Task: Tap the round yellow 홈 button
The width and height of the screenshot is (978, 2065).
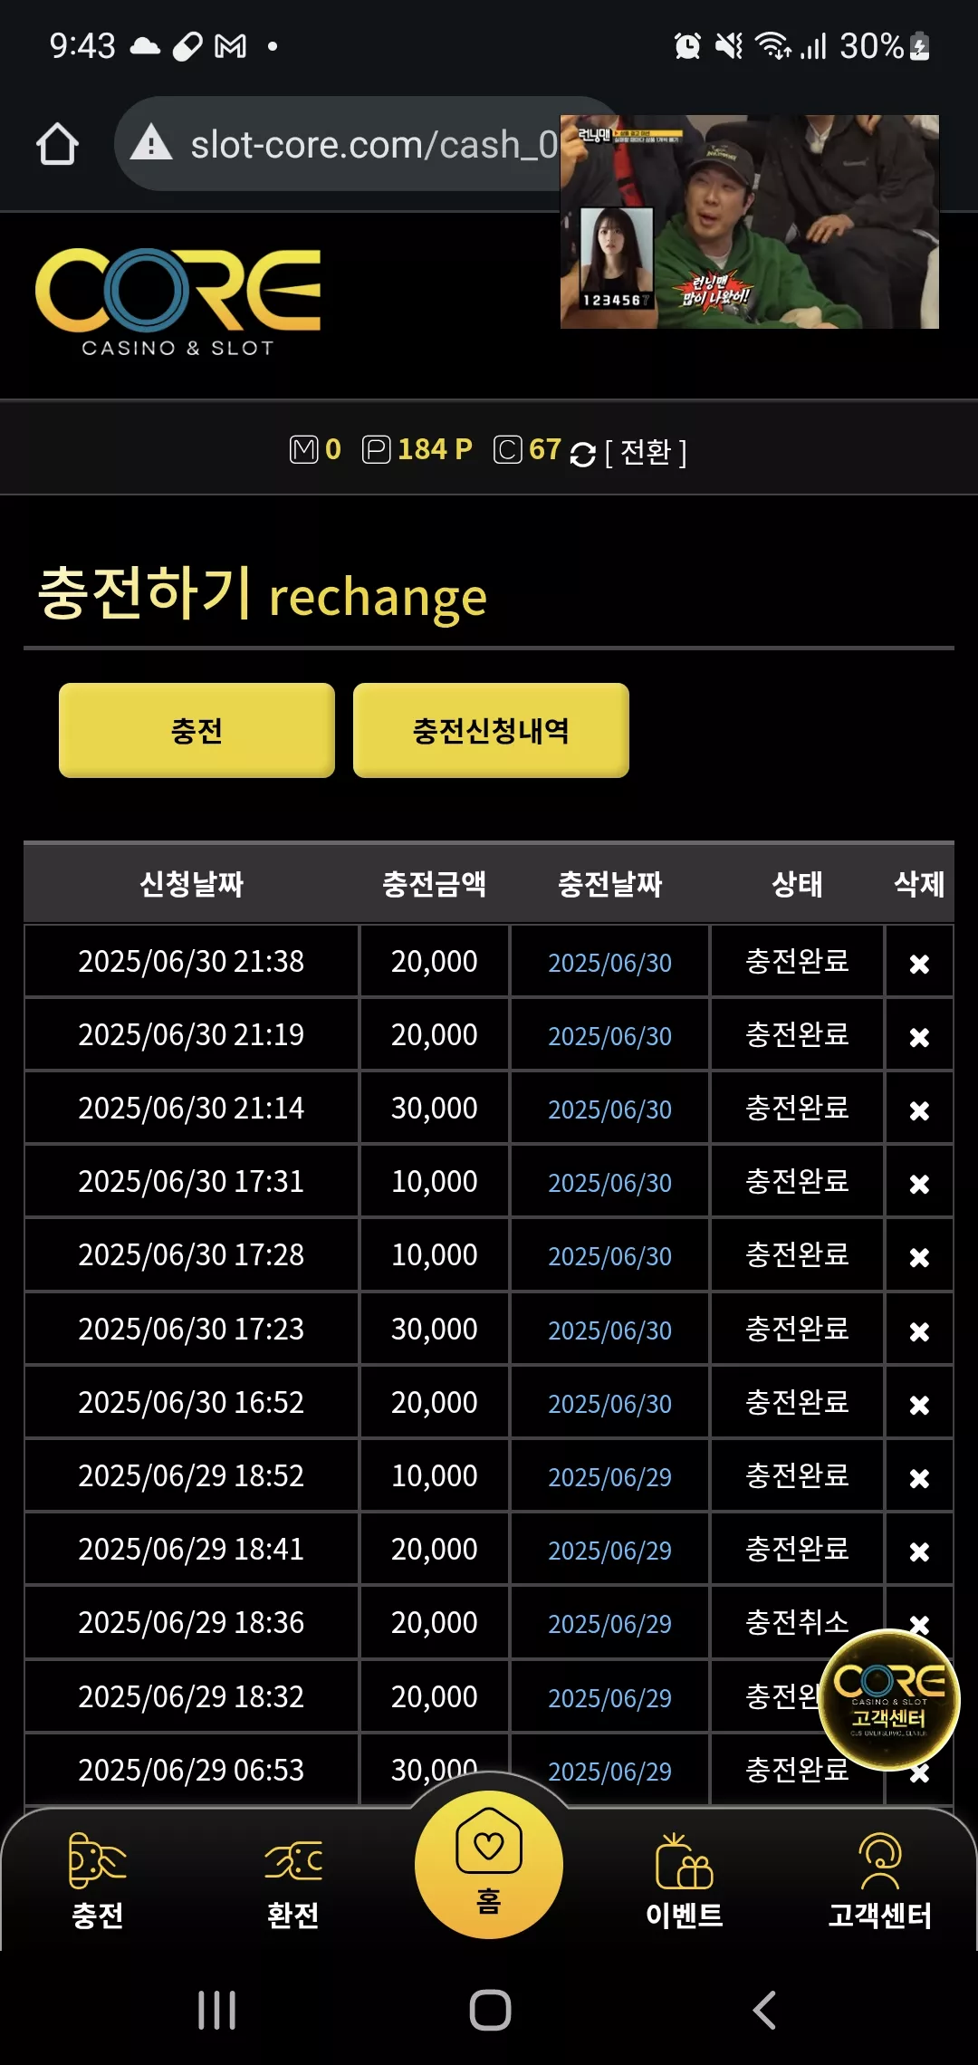Action: [489, 1864]
